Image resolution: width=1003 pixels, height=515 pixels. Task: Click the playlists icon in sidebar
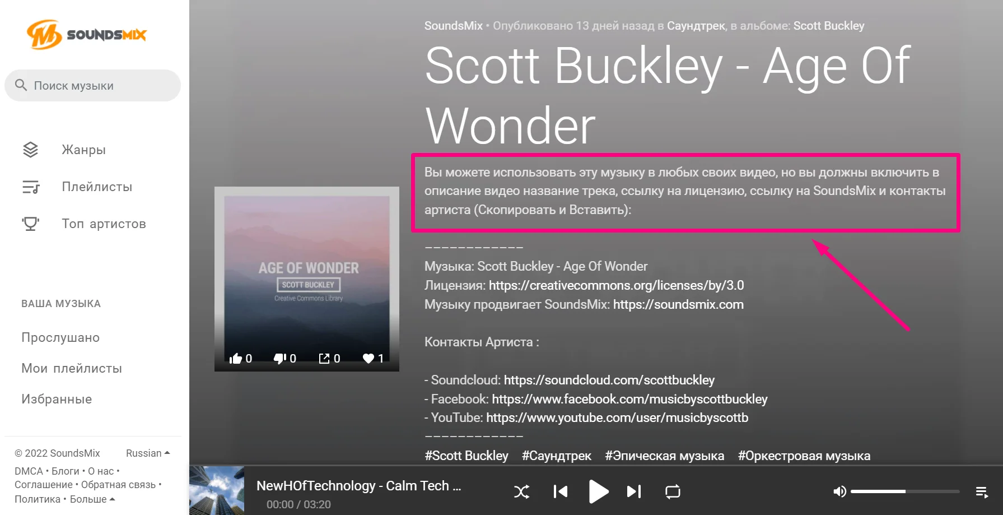click(30, 187)
